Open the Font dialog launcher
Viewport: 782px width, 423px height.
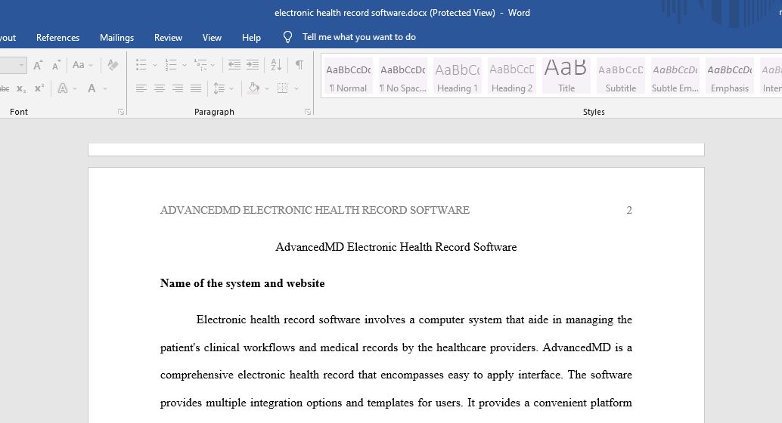tap(121, 112)
